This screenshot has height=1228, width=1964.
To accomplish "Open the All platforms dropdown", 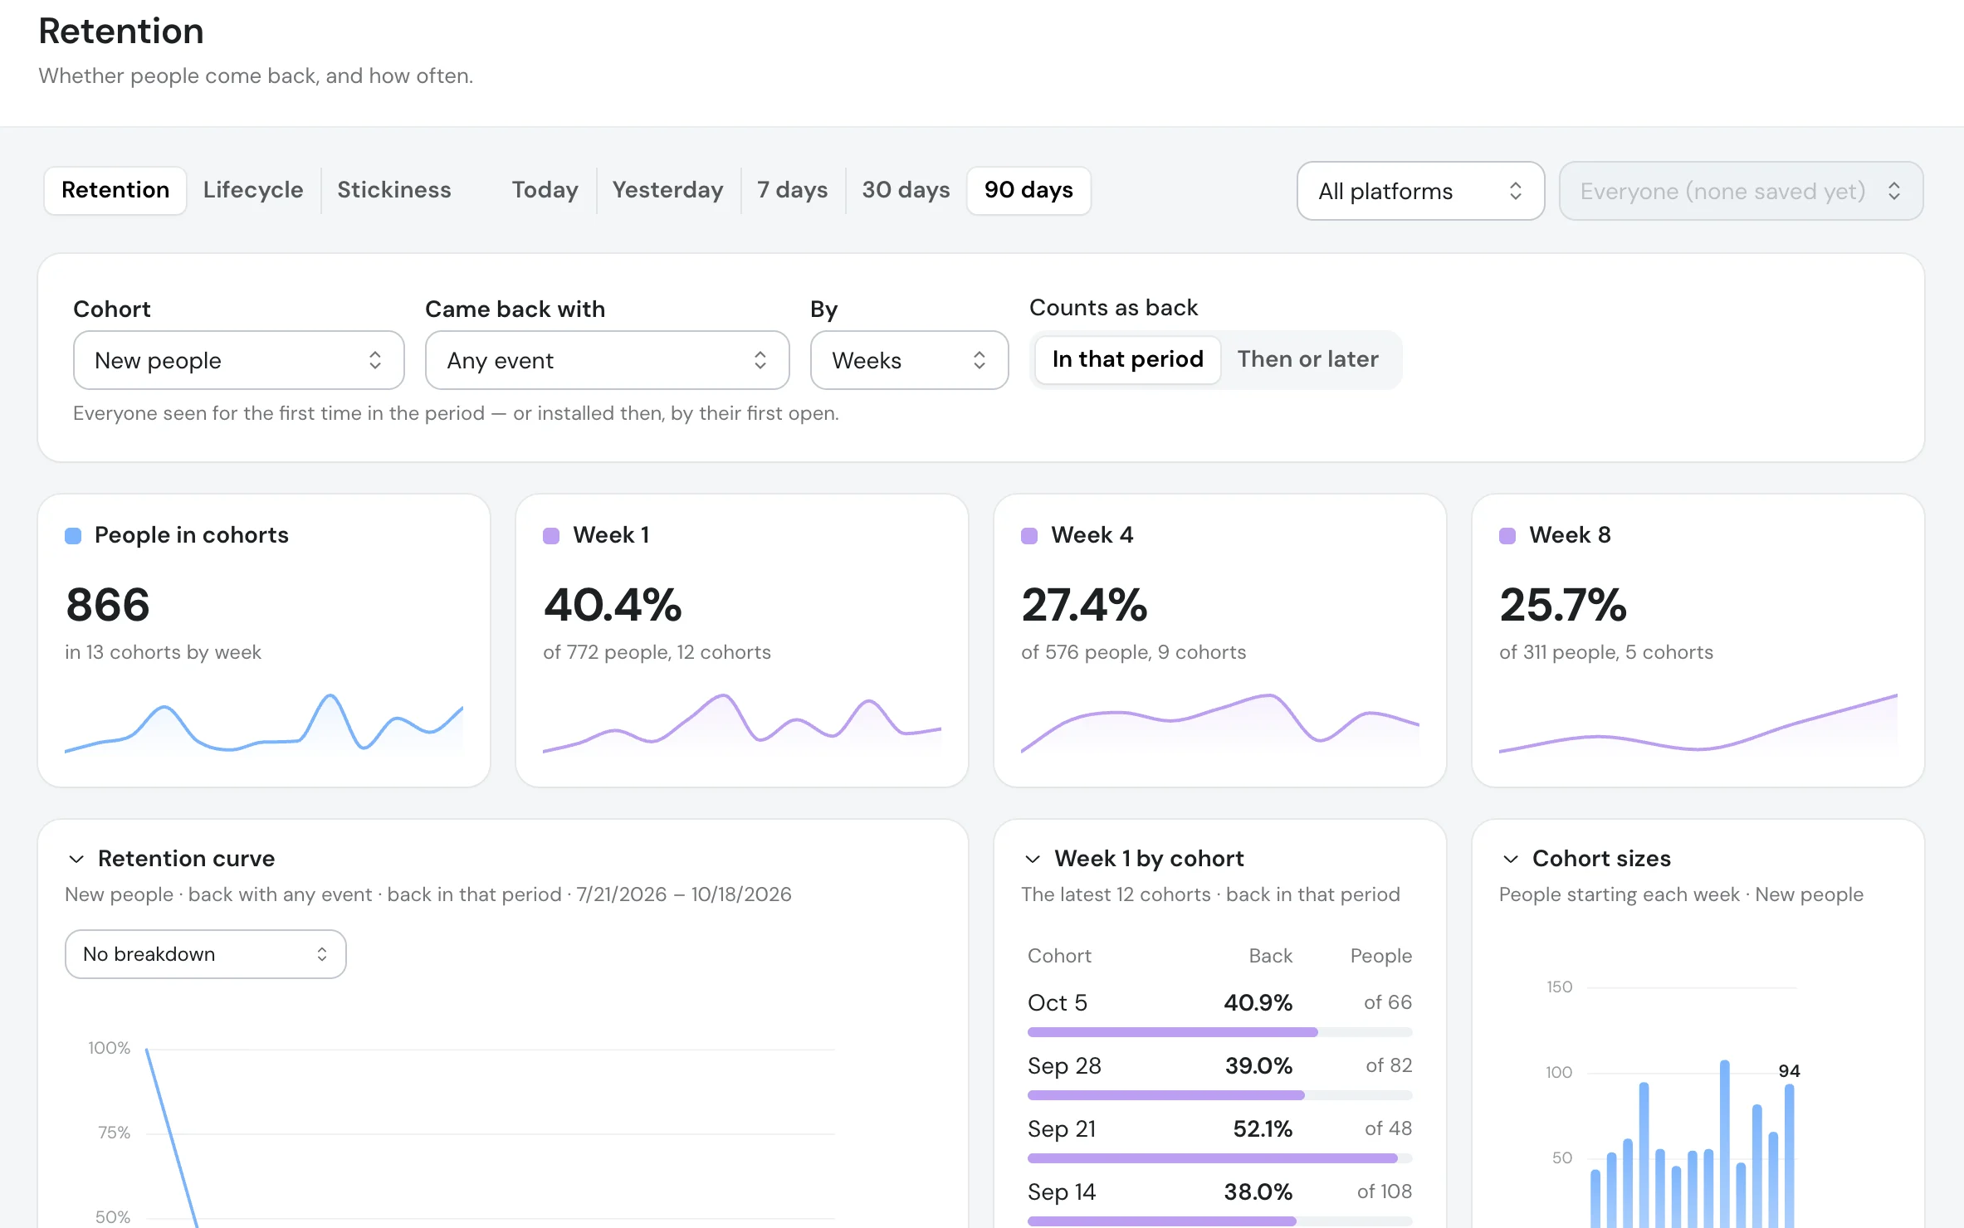I will pos(1420,191).
